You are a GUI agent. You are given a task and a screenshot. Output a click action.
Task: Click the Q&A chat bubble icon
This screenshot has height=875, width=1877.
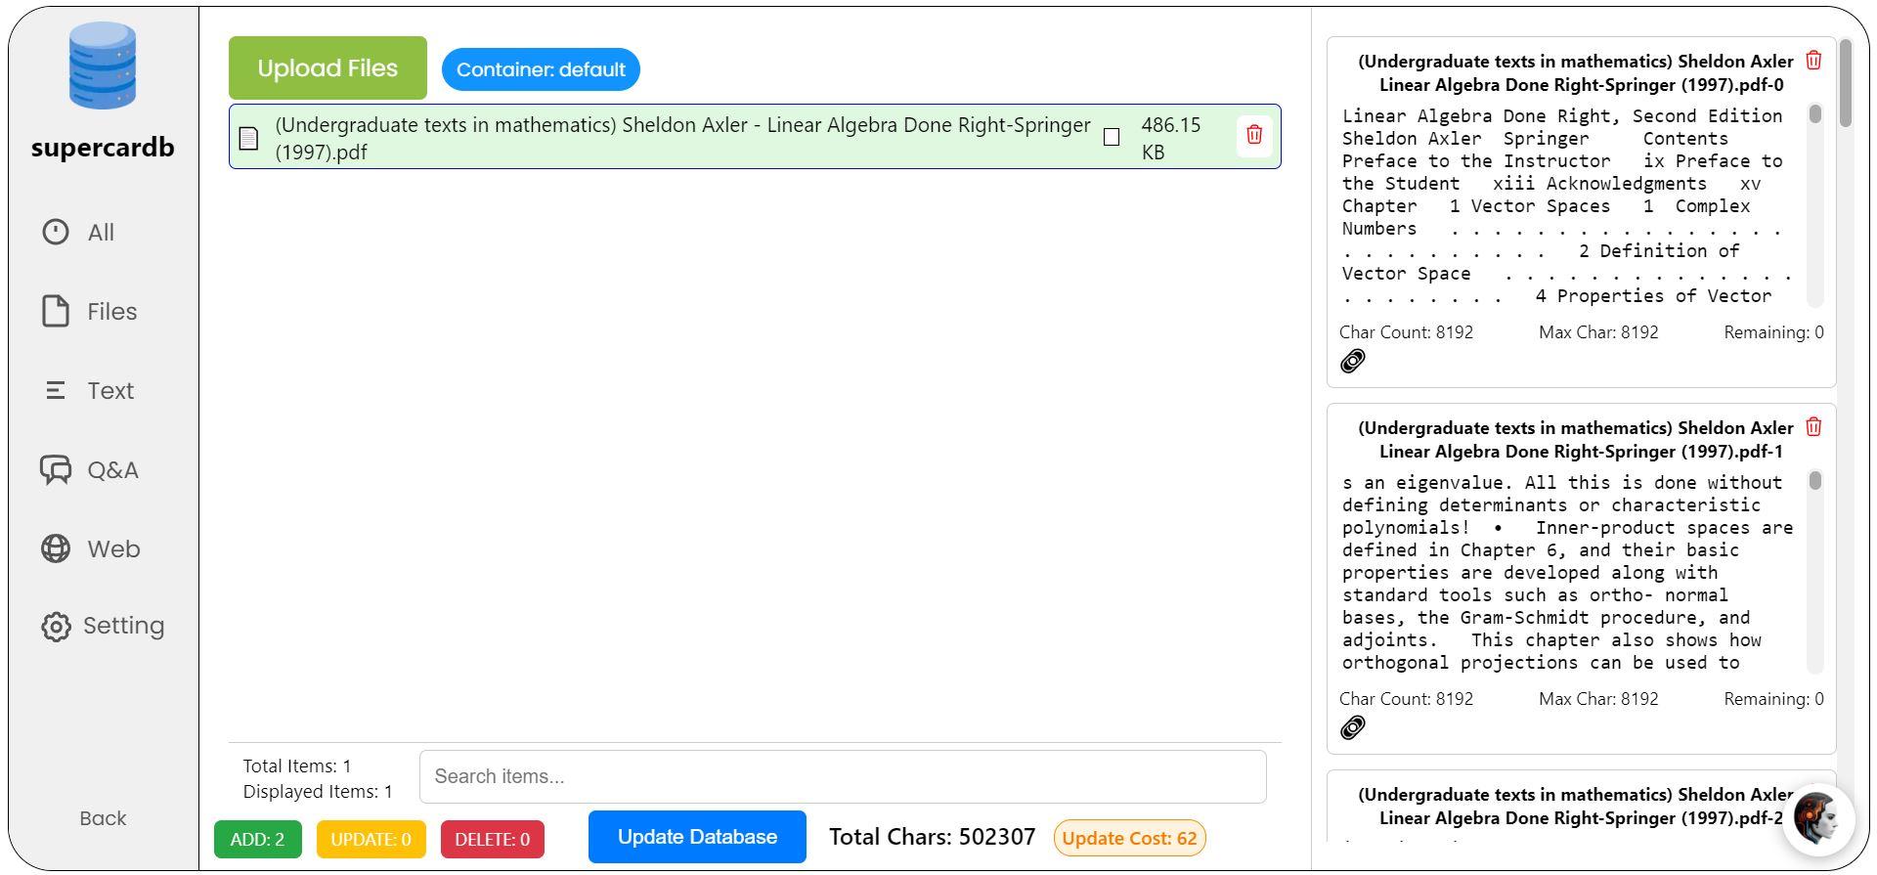pyautogui.click(x=56, y=470)
